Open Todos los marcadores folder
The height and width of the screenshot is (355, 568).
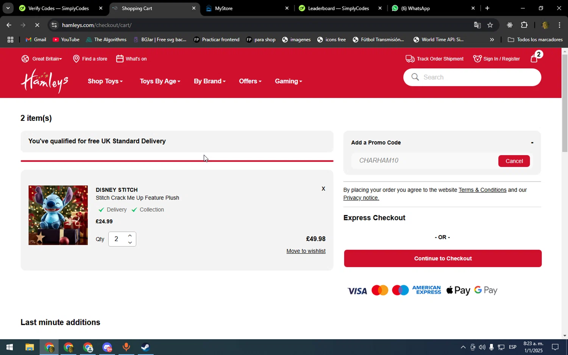(x=535, y=39)
